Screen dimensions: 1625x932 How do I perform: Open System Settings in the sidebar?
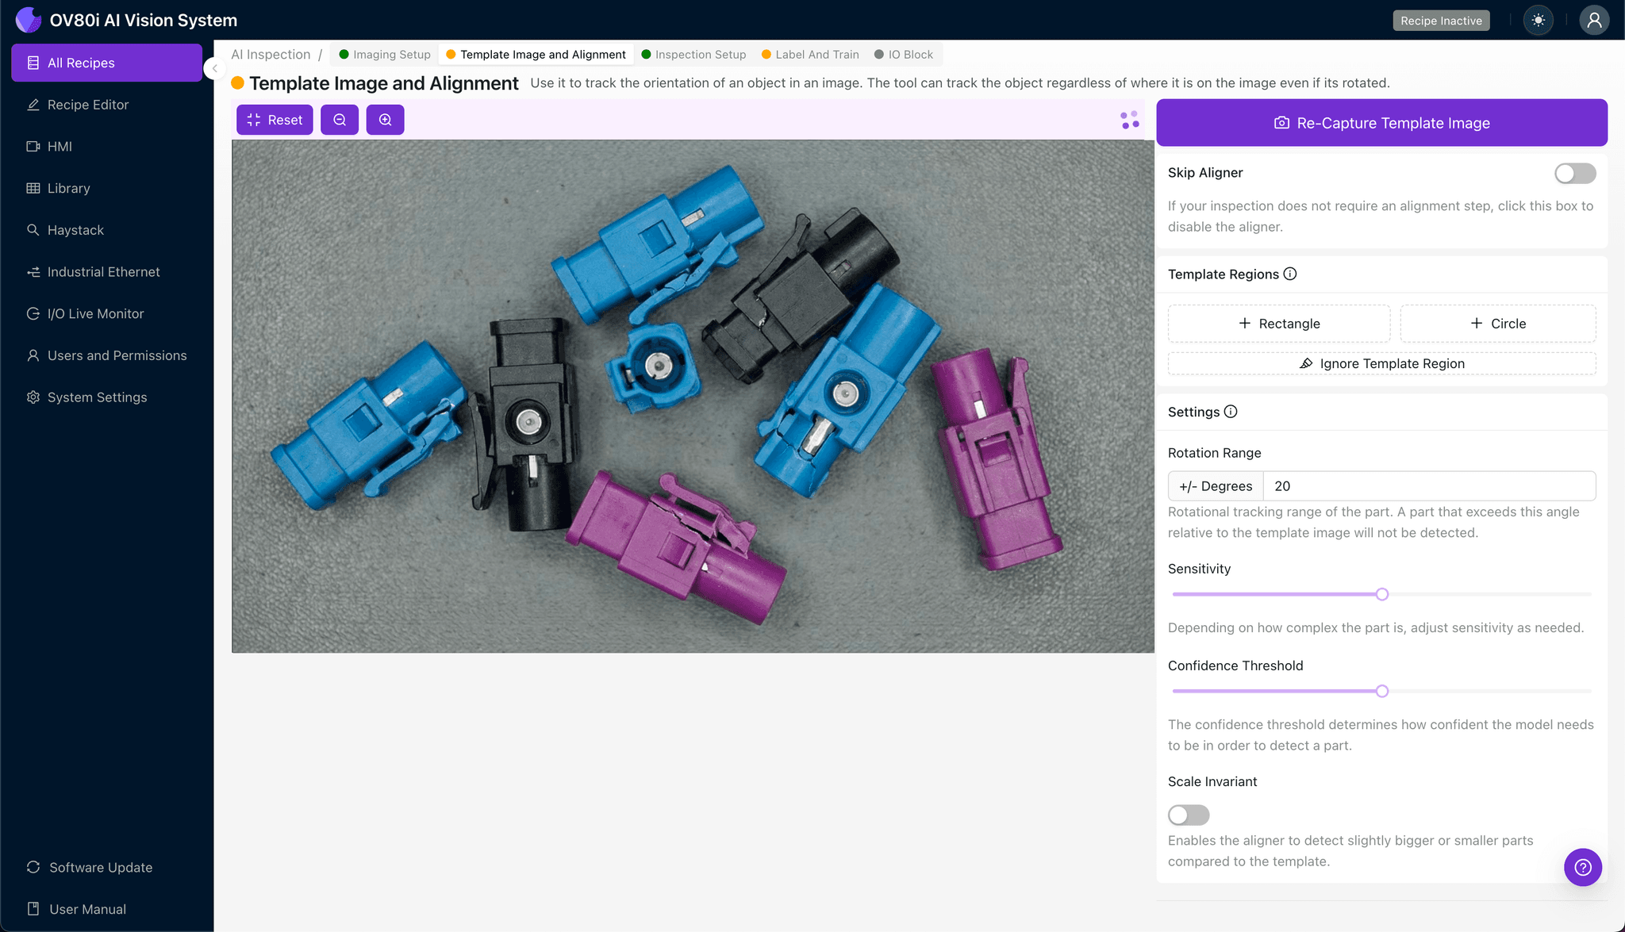click(97, 397)
